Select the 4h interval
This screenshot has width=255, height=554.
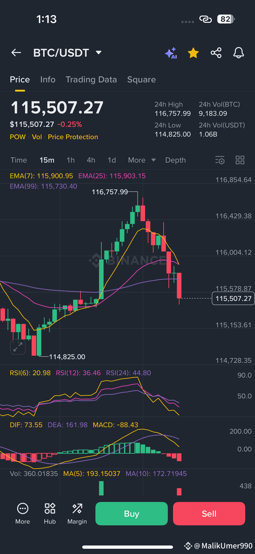(x=91, y=160)
